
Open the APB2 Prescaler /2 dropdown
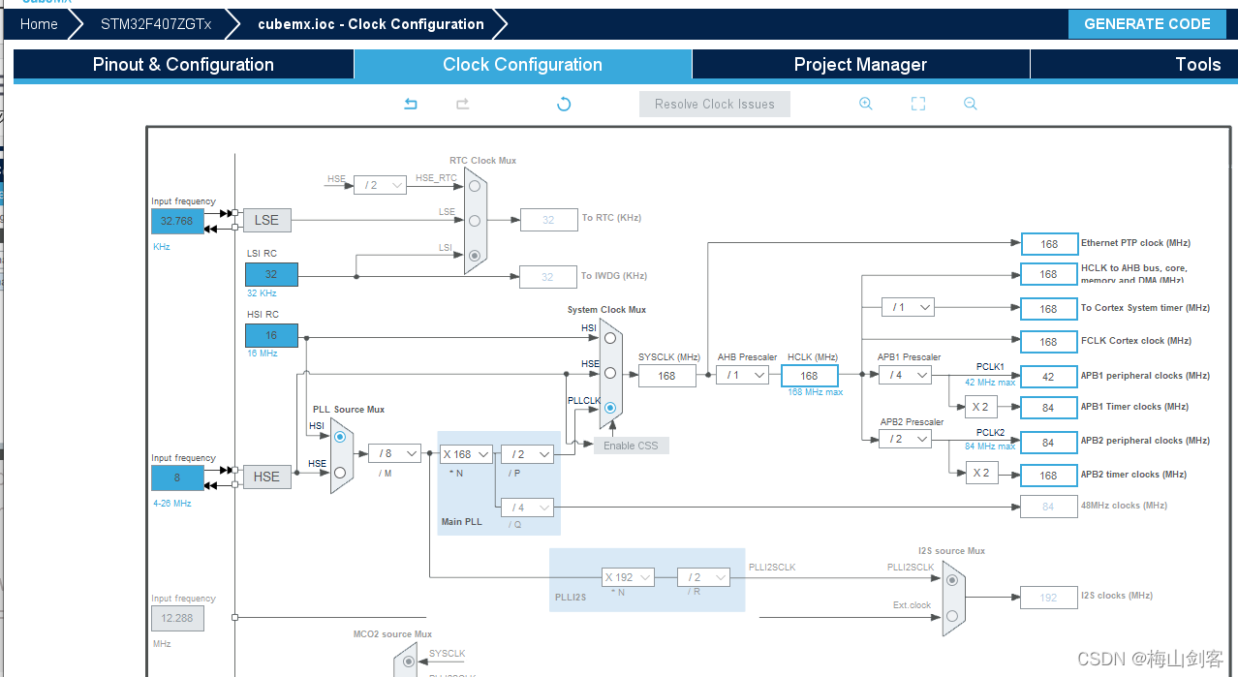(905, 439)
